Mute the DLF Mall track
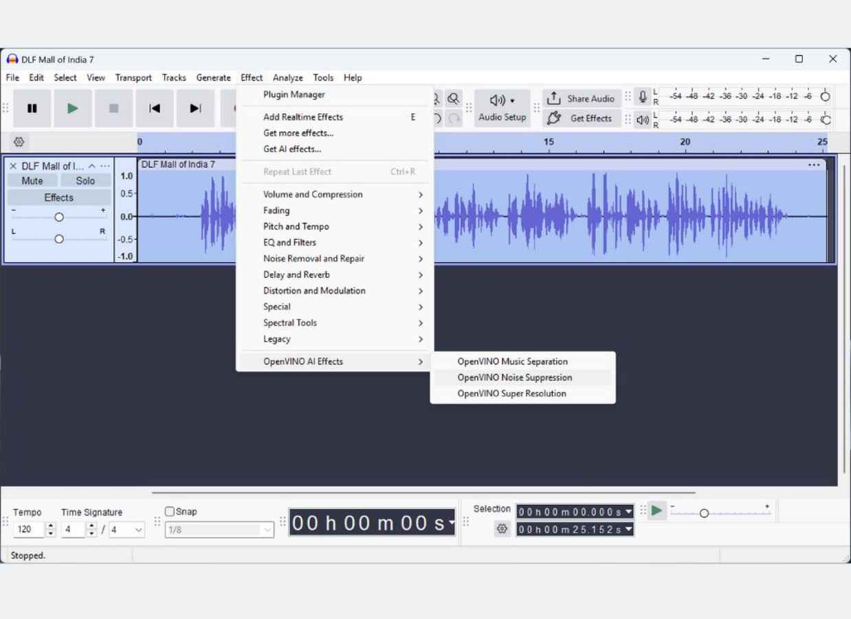851x619 pixels. click(x=32, y=180)
